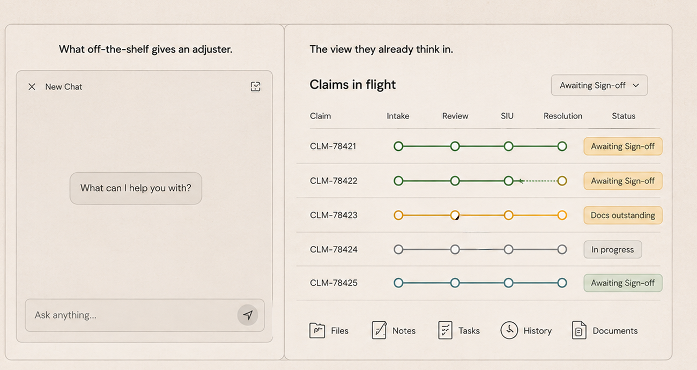Image resolution: width=697 pixels, height=370 pixels.
Task: Send message with the arrow icon
Action: click(248, 315)
